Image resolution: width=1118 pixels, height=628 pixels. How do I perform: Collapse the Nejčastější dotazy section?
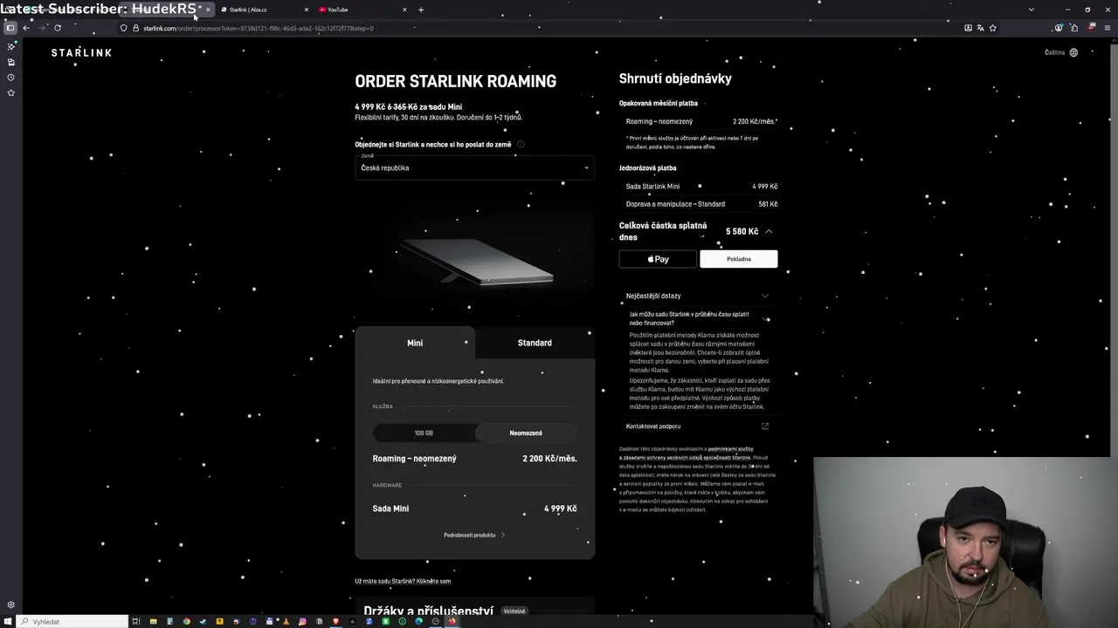click(765, 296)
